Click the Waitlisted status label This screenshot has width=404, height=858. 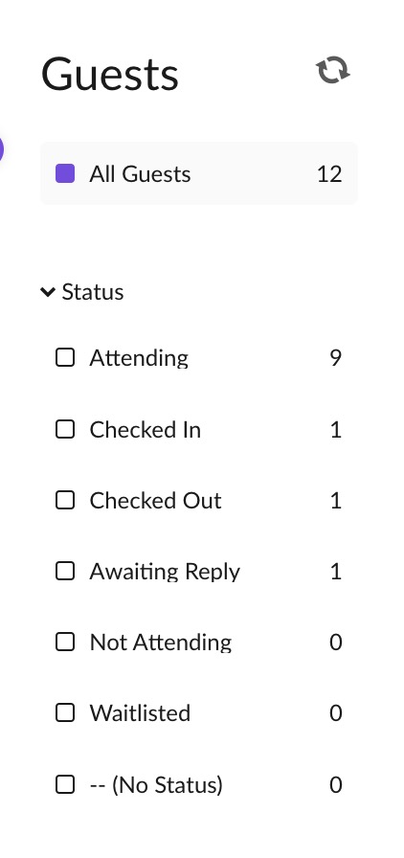point(140,713)
